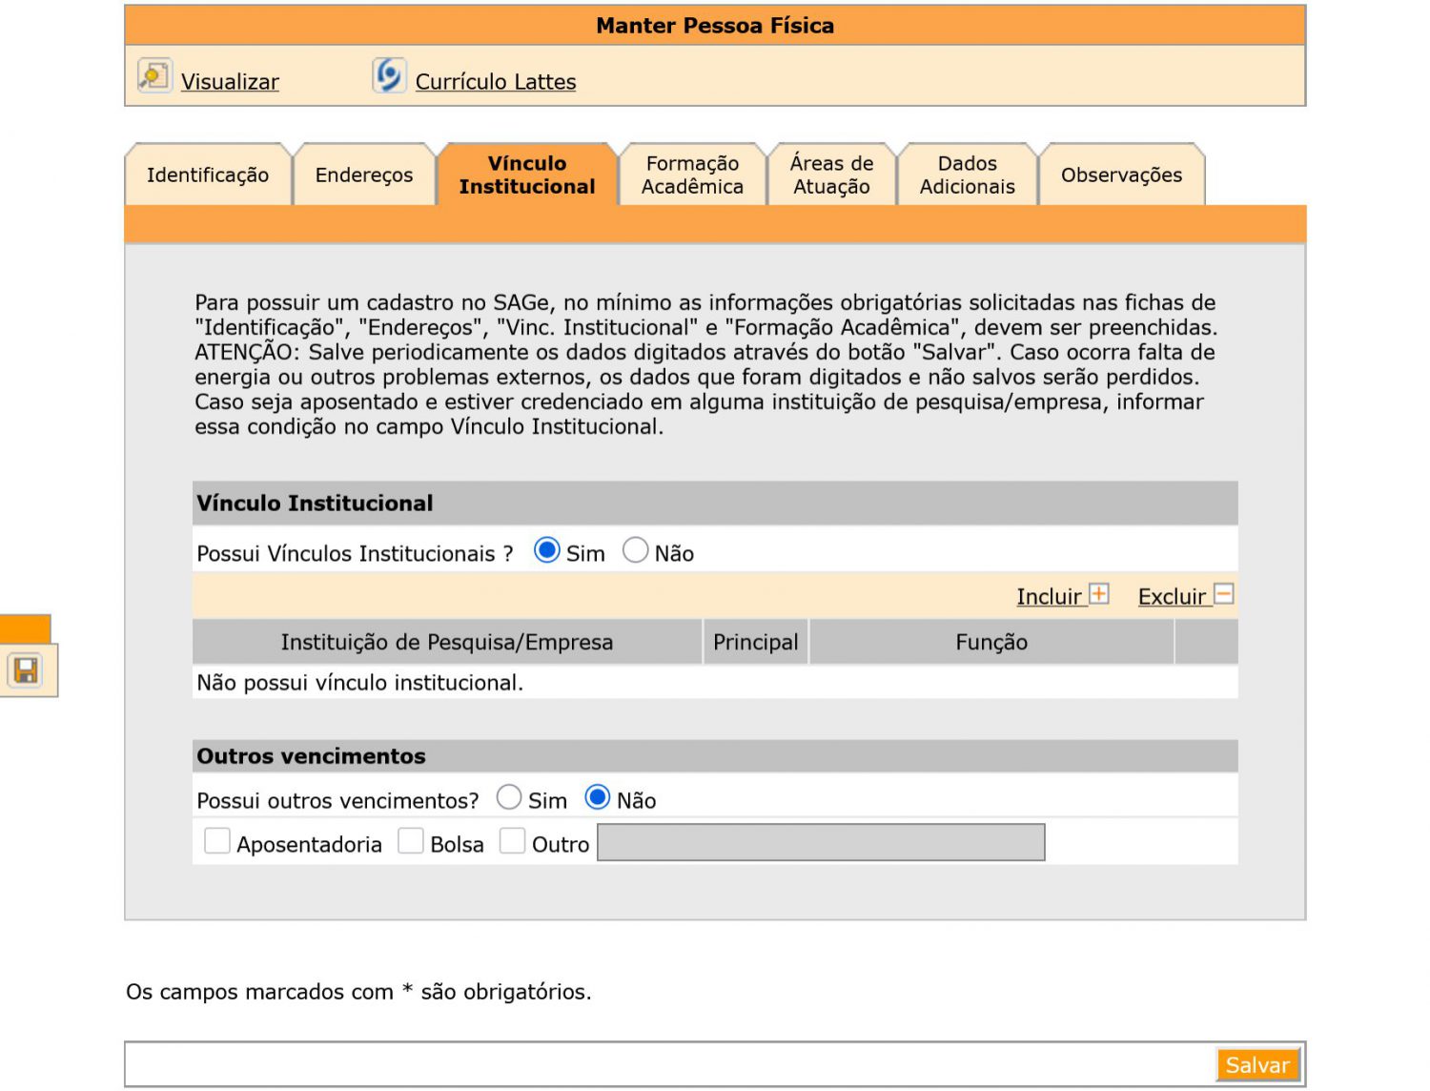This screenshot has height=1091, width=1430.
Task: Open the Endereços tab
Action: click(x=364, y=175)
